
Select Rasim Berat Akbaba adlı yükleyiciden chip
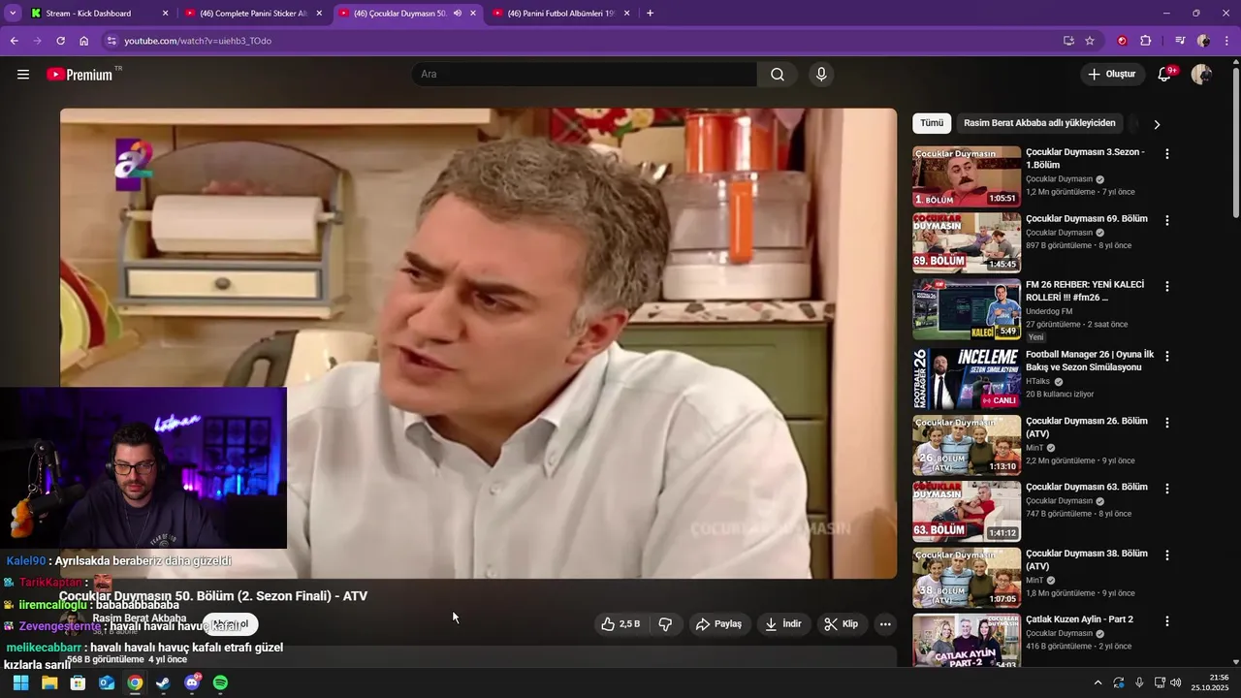(1039, 123)
